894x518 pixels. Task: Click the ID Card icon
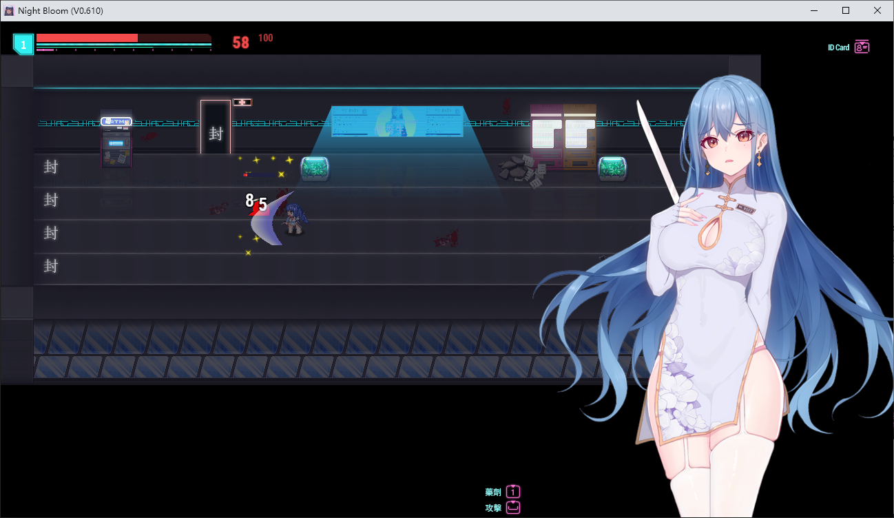[x=862, y=47]
